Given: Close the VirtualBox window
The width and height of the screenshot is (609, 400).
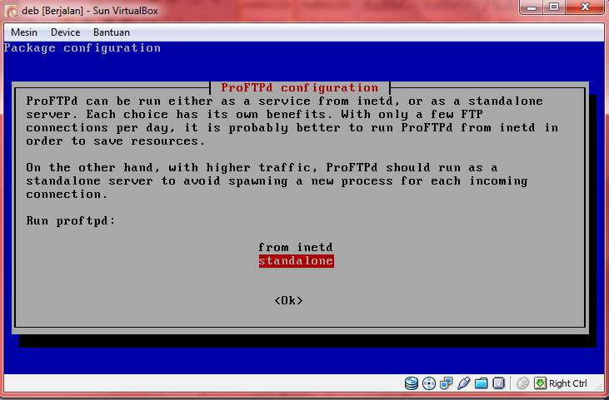Looking at the screenshot, I should point(585,7).
